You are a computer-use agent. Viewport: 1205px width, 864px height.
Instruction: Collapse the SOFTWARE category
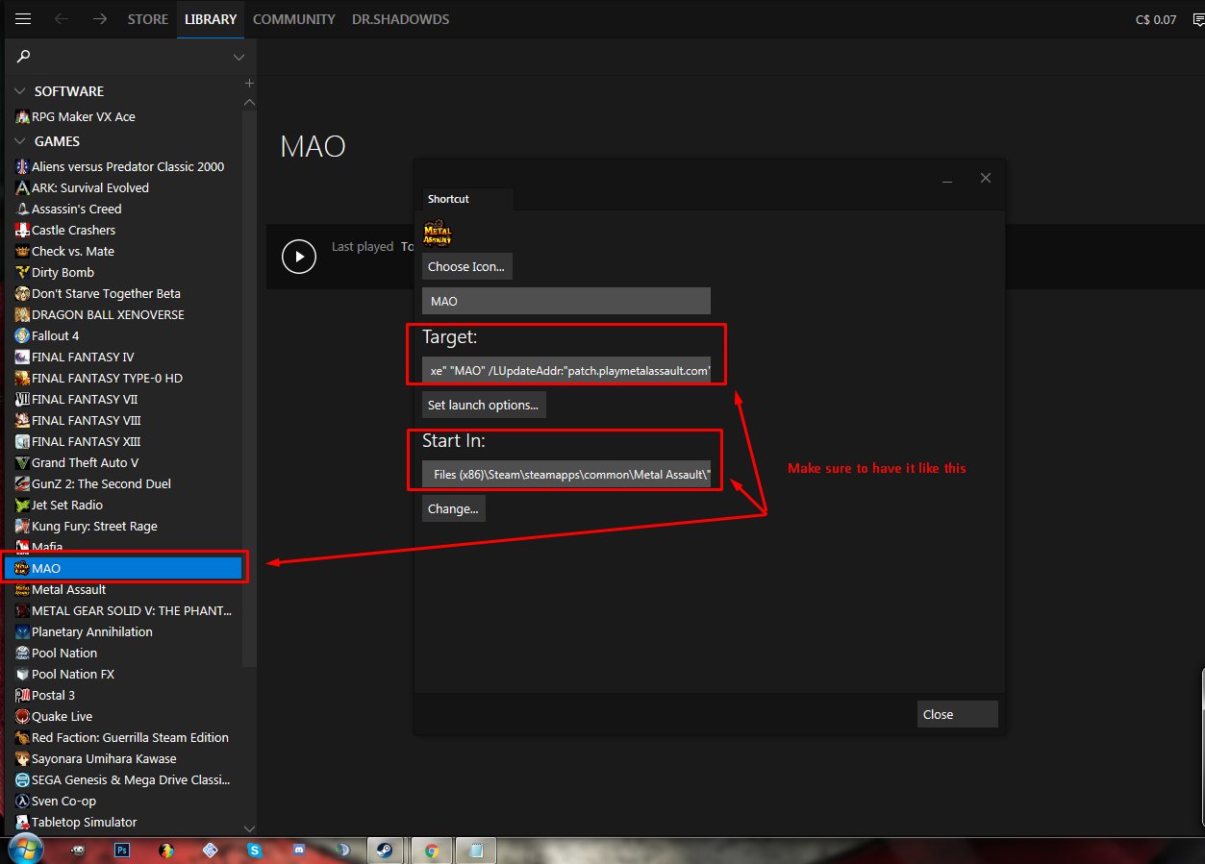coord(19,91)
